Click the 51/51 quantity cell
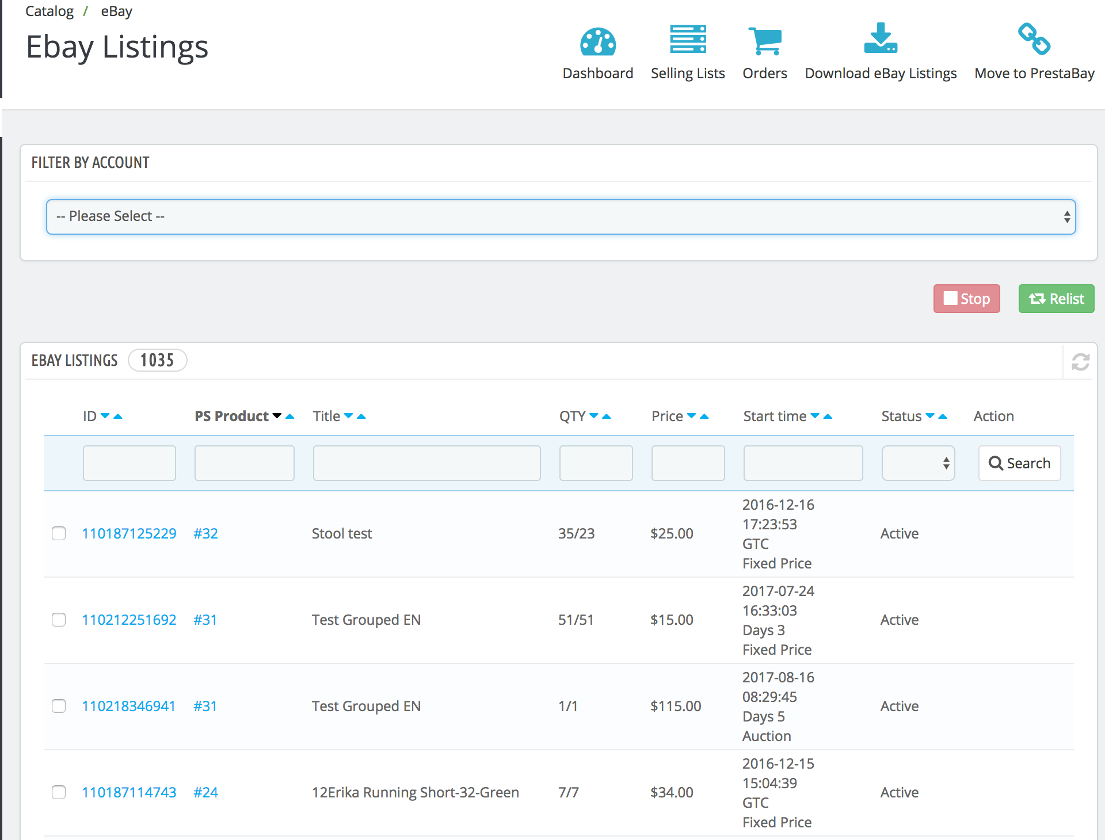Viewport: 1105px width, 840px height. click(x=576, y=620)
